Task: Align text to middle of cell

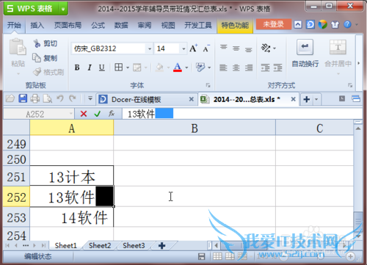Action: click(x=236, y=48)
